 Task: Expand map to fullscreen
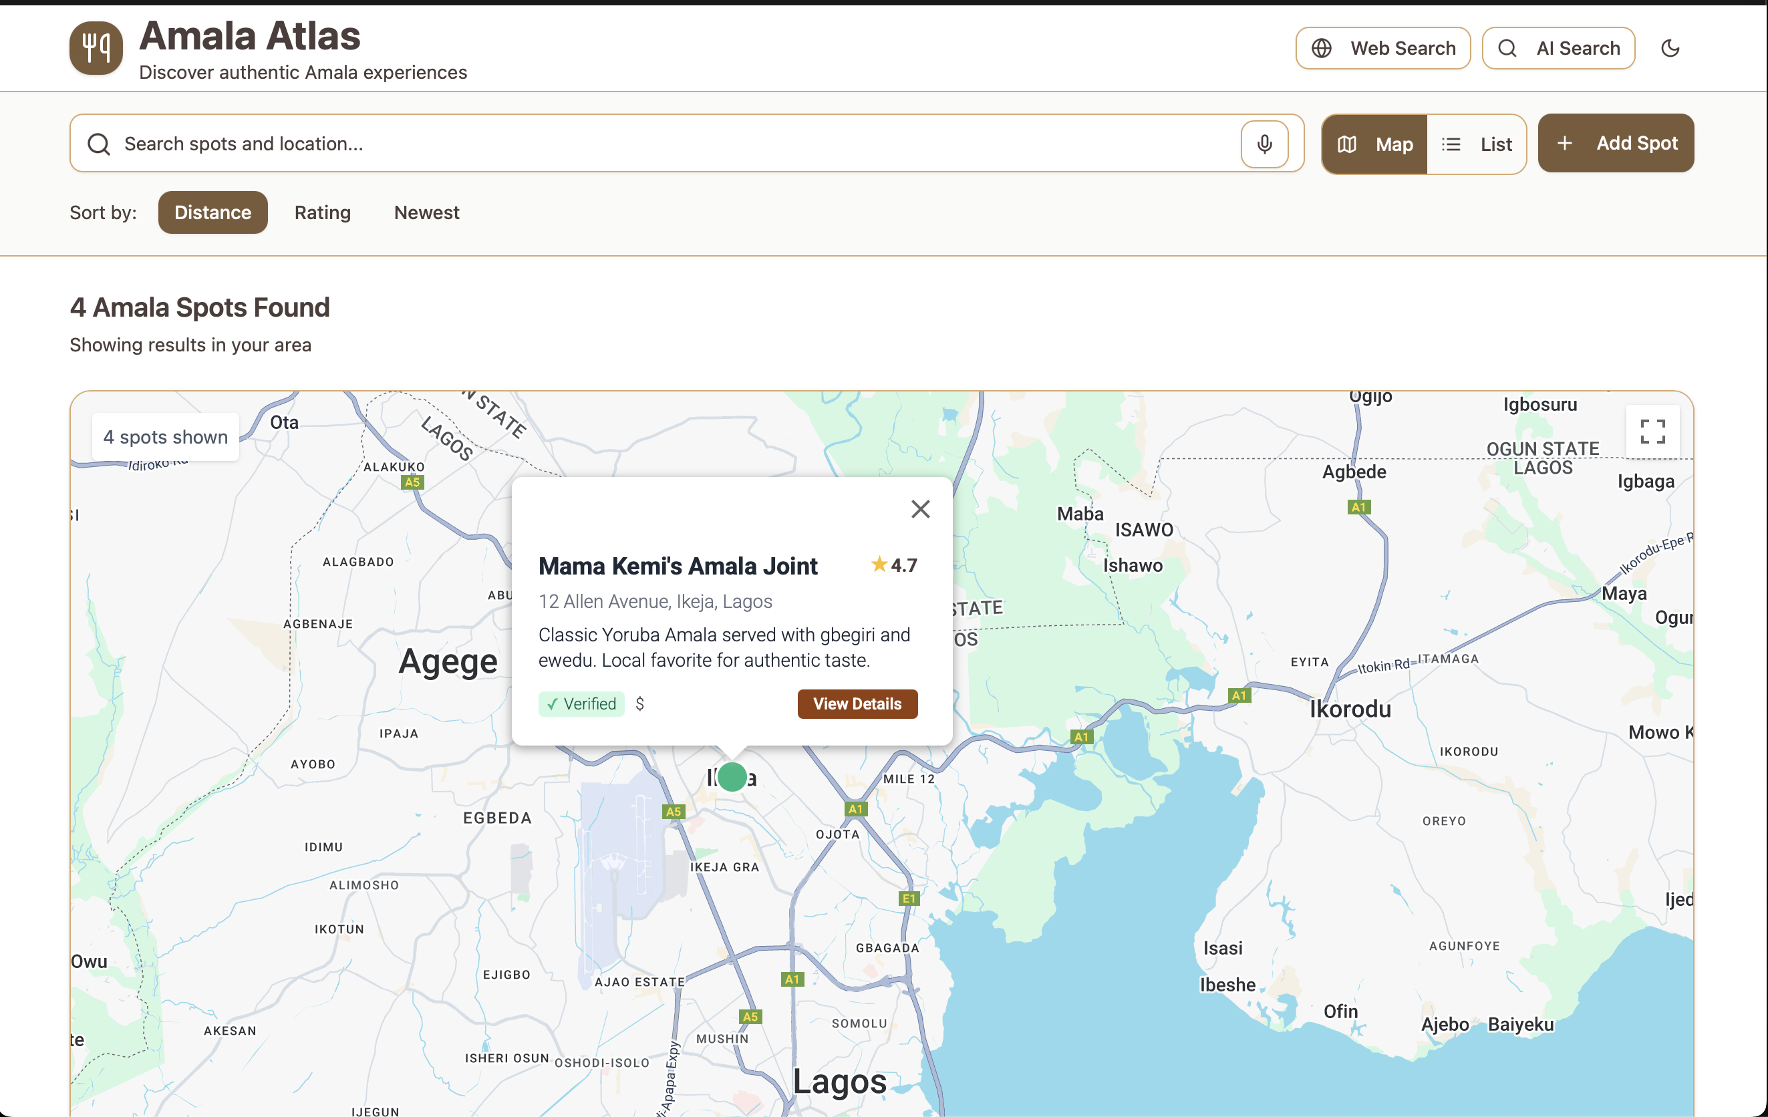1652,432
